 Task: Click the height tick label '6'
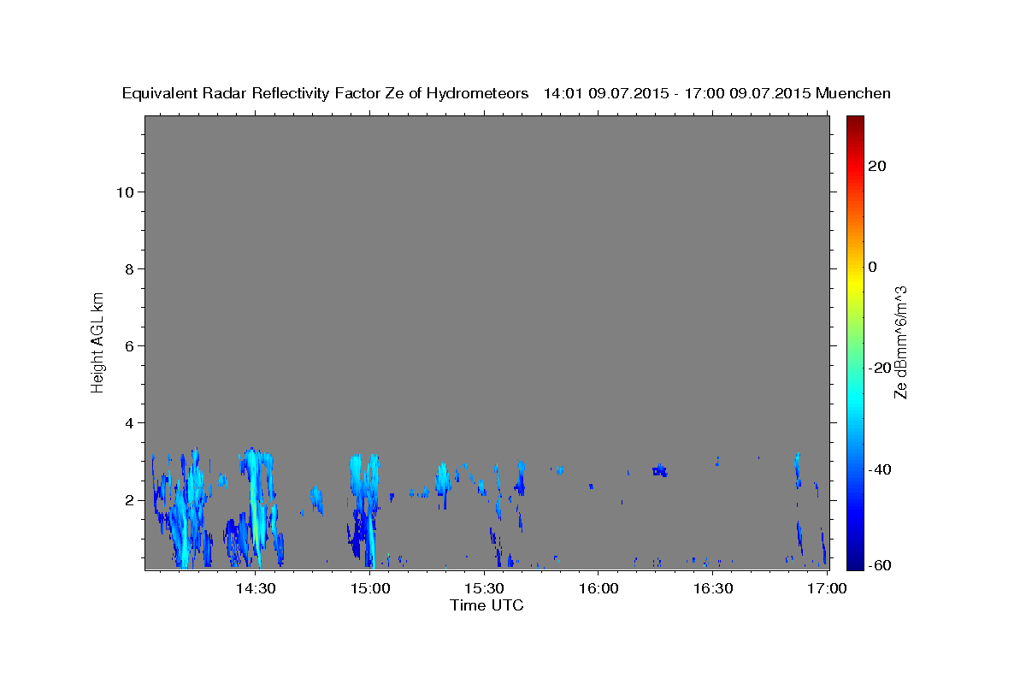[128, 345]
